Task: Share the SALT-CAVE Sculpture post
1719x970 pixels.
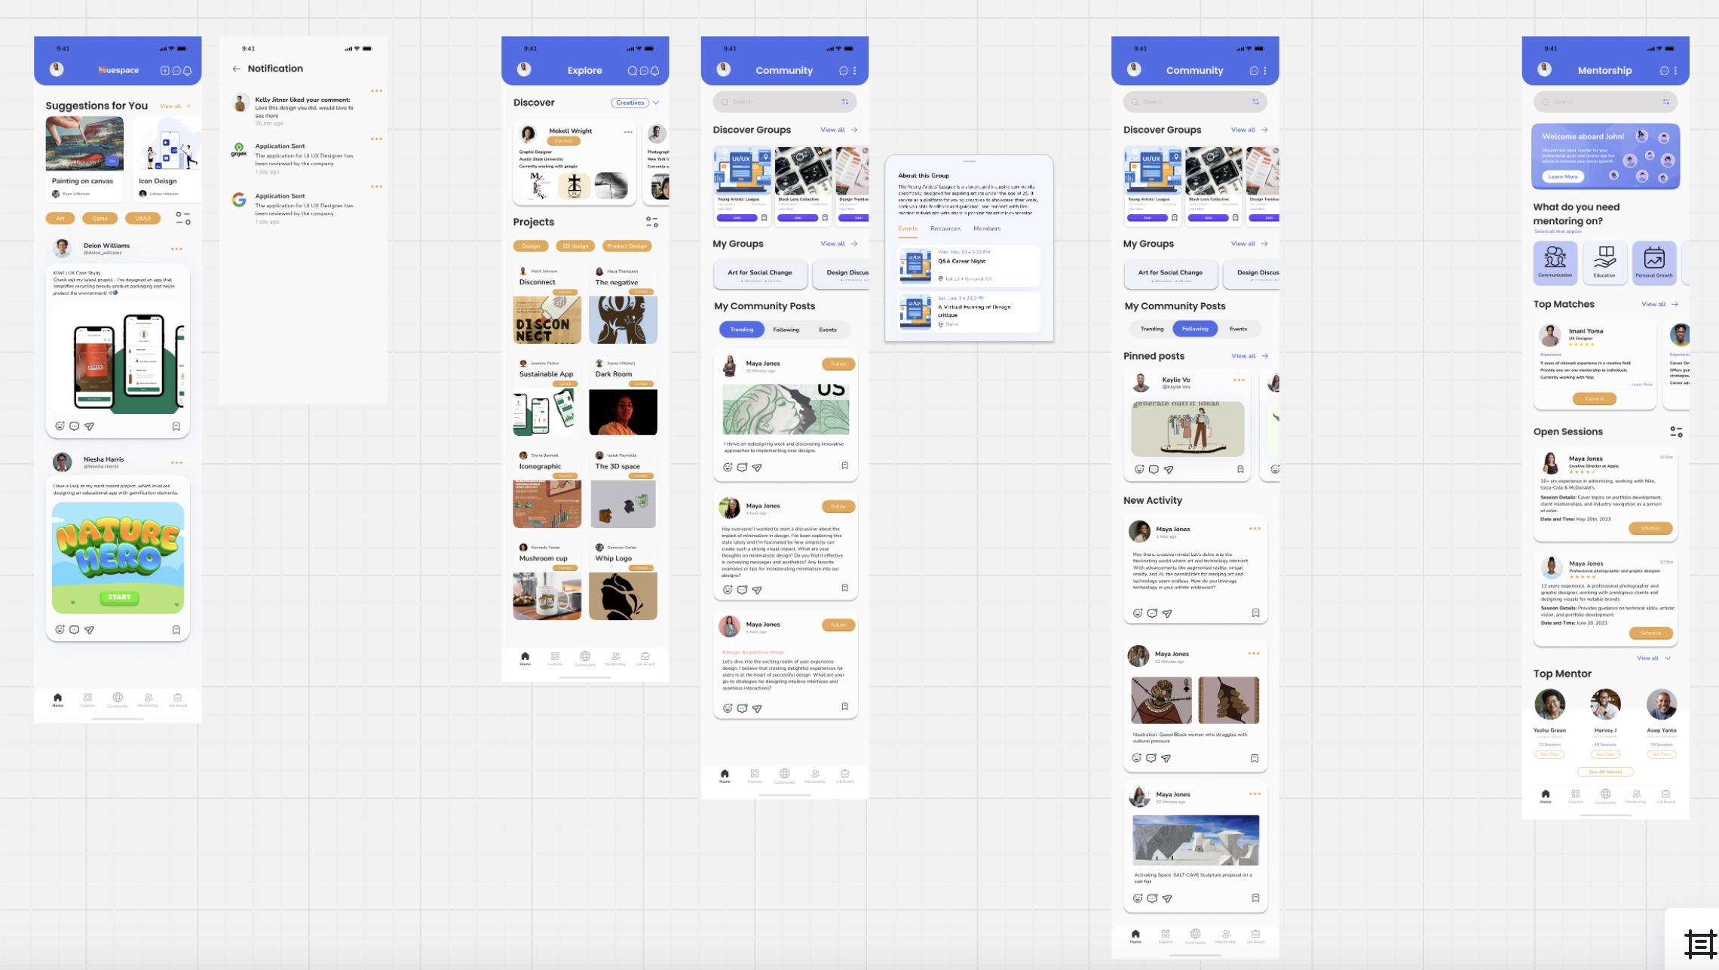Action: (x=1167, y=898)
